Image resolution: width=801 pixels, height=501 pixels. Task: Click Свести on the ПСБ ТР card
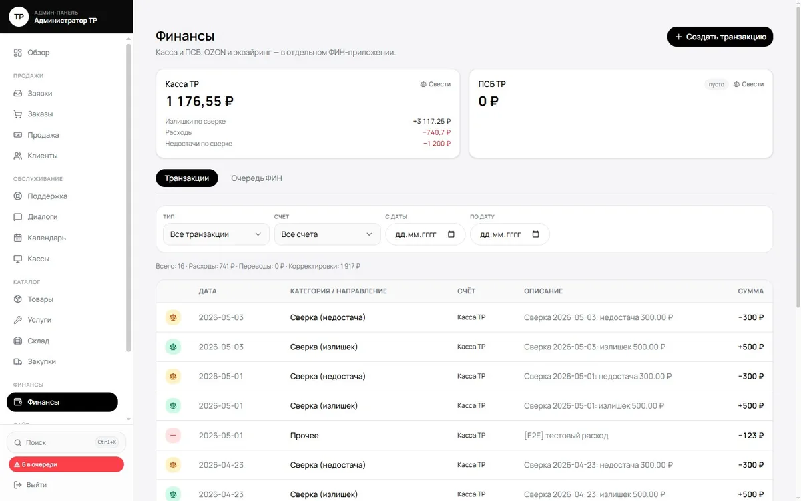point(748,84)
